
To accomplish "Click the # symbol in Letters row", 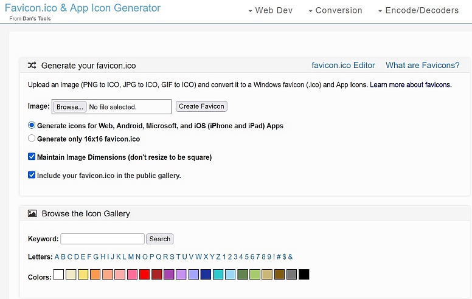I will 279,257.
